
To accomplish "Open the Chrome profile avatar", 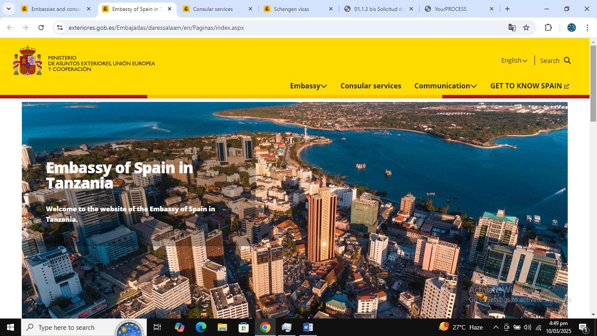I will pyautogui.click(x=572, y=27).
